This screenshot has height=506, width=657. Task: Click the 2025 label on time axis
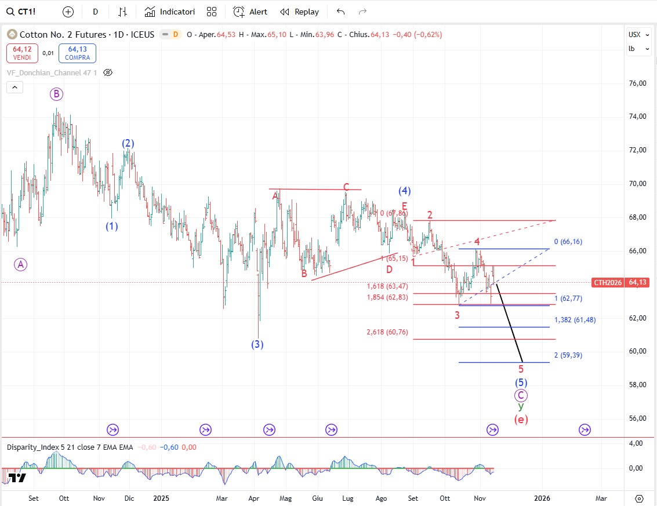click(x=161, y=498)
